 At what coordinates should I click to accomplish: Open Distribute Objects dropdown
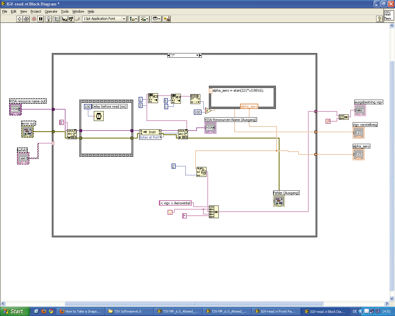click(x=144, y=19)
